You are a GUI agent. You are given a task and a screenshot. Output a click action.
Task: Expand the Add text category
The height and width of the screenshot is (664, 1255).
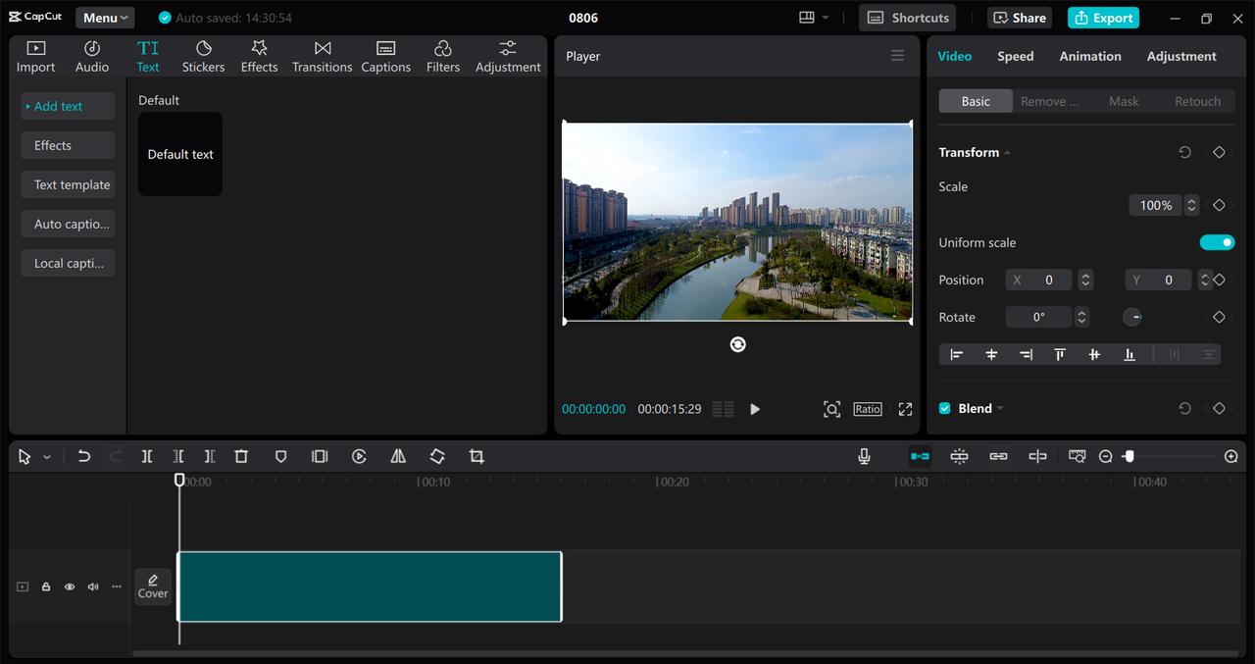pyautogui.click(x=68, y=106)
